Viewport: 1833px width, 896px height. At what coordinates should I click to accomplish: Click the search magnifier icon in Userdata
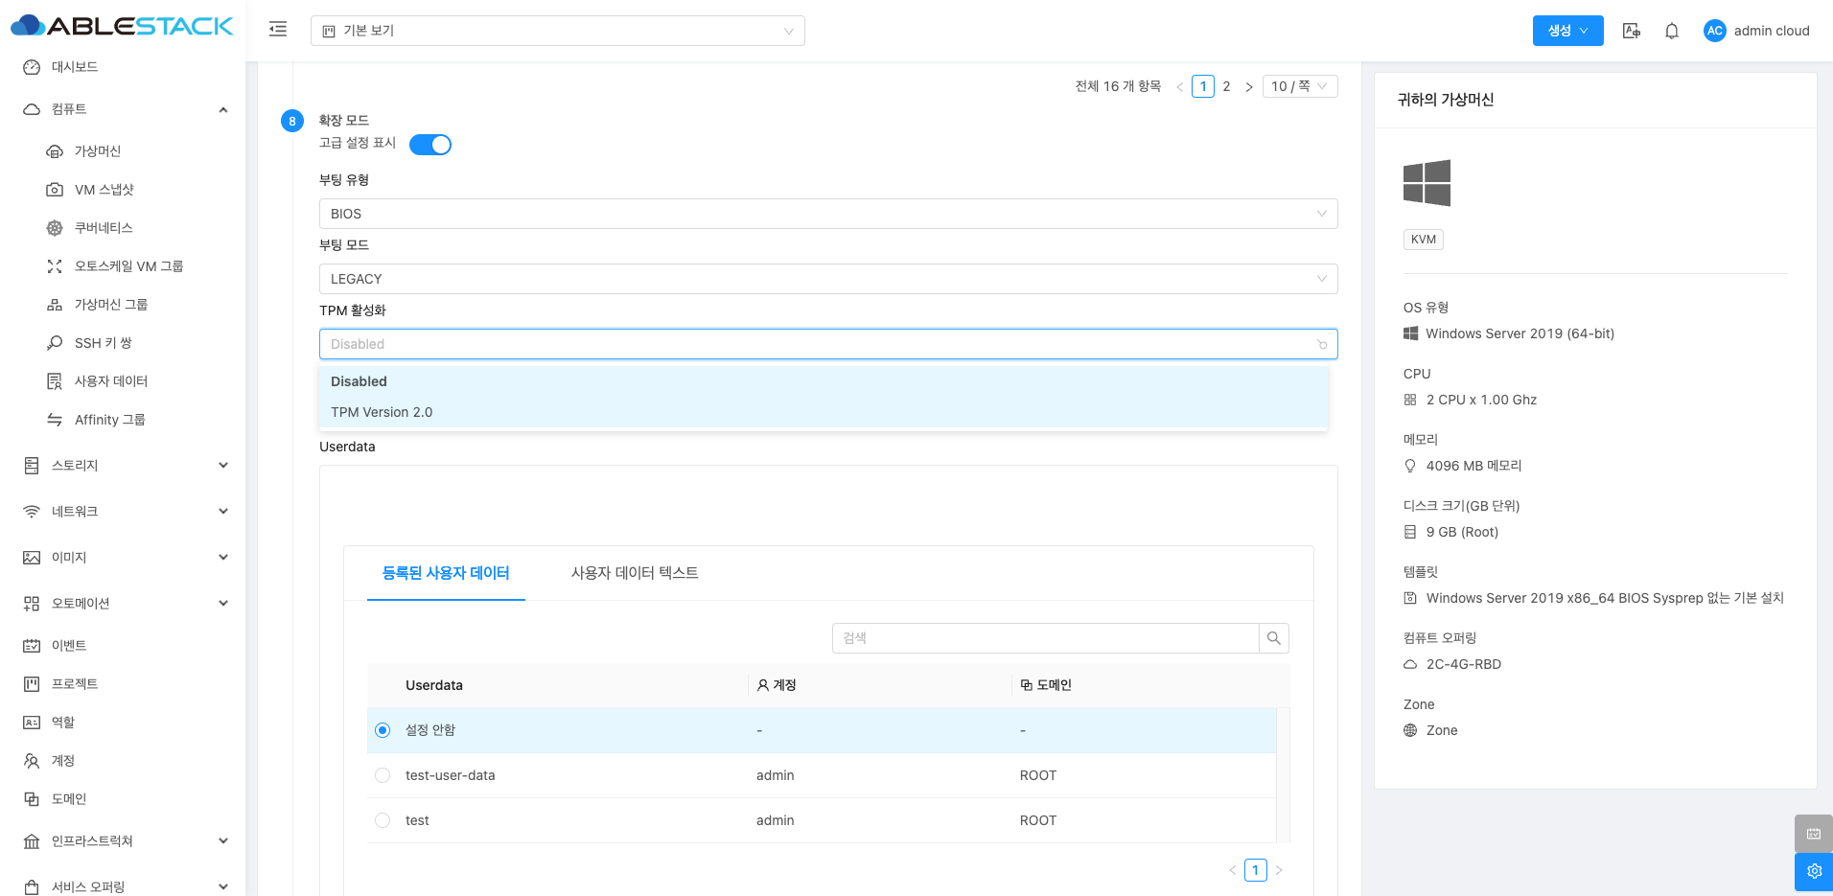1273,638
